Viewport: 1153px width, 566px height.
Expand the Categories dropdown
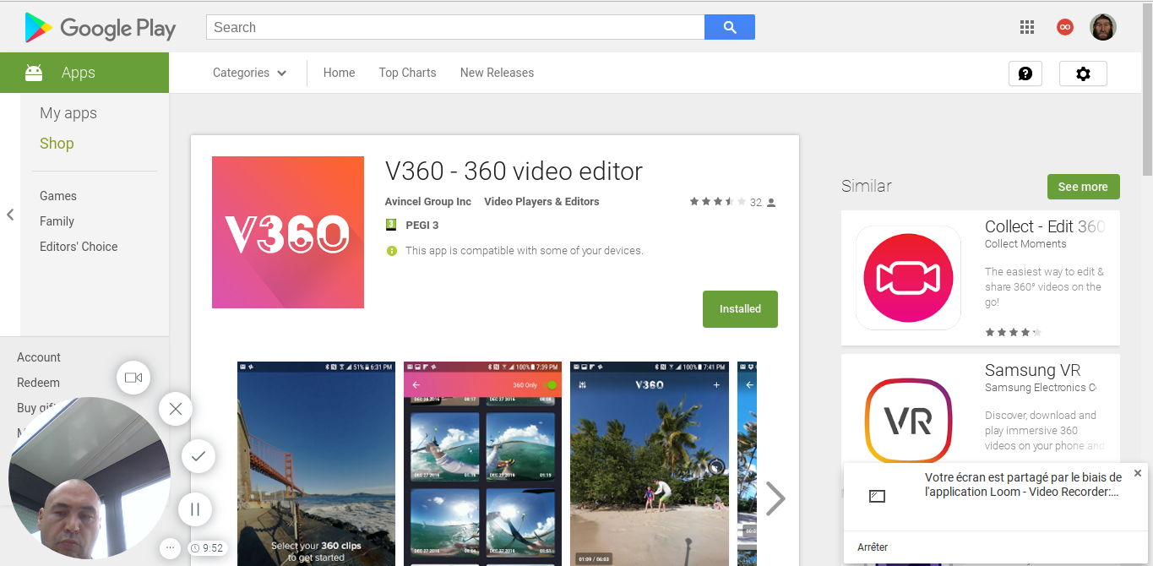pyautogui.click(x=249, y=73)
